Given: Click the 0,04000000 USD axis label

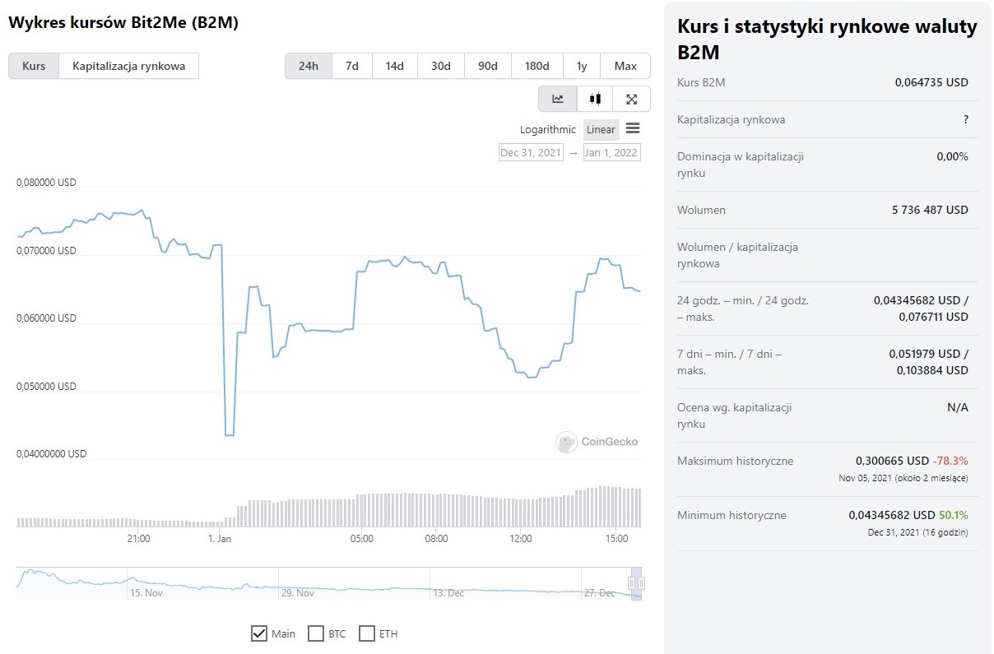Looking at the screenshot, I should click(x=51, y=453).
